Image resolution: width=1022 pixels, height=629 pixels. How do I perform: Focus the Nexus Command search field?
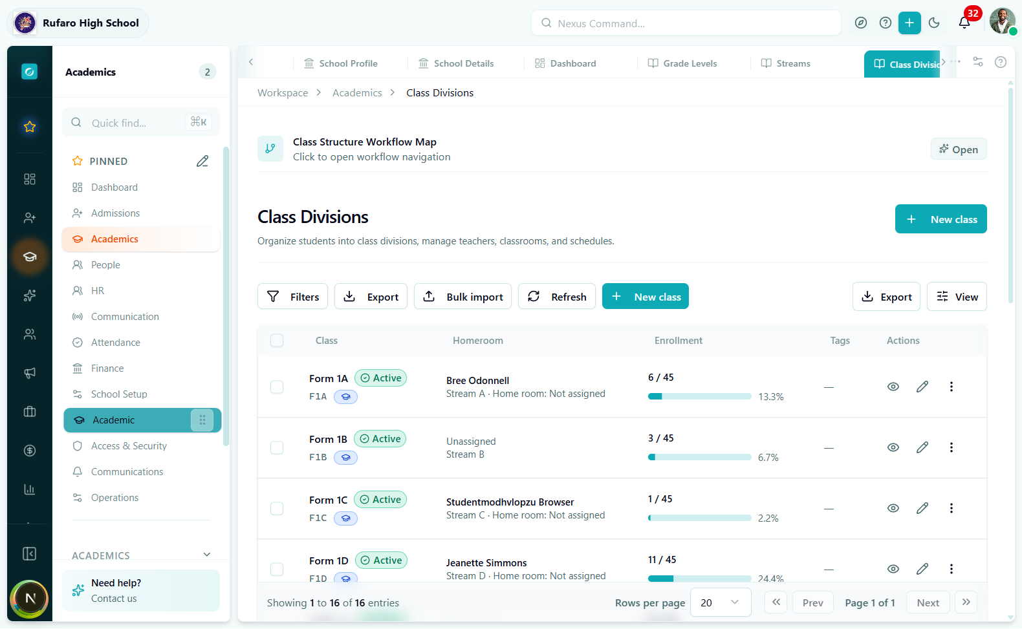686,23
